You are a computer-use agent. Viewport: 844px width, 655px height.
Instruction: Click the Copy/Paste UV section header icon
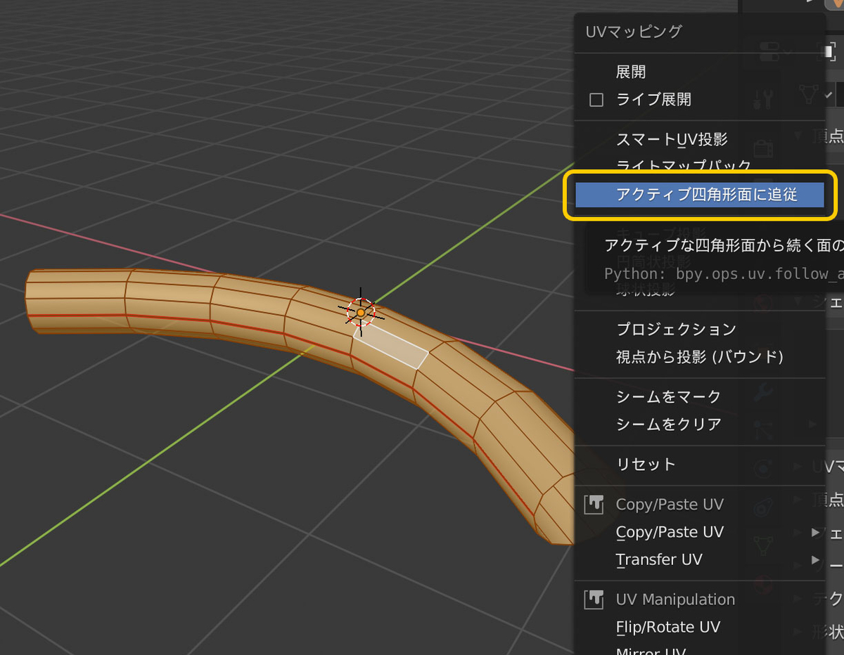[x=594, y=504]
